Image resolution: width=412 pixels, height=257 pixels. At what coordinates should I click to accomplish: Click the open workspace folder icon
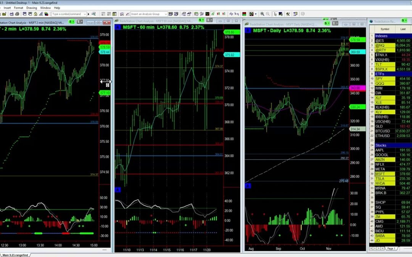point(4,14)
